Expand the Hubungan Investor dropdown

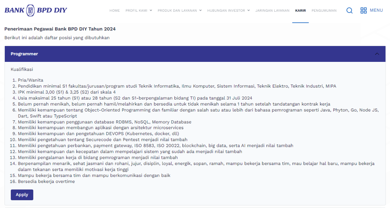[228, 11]
